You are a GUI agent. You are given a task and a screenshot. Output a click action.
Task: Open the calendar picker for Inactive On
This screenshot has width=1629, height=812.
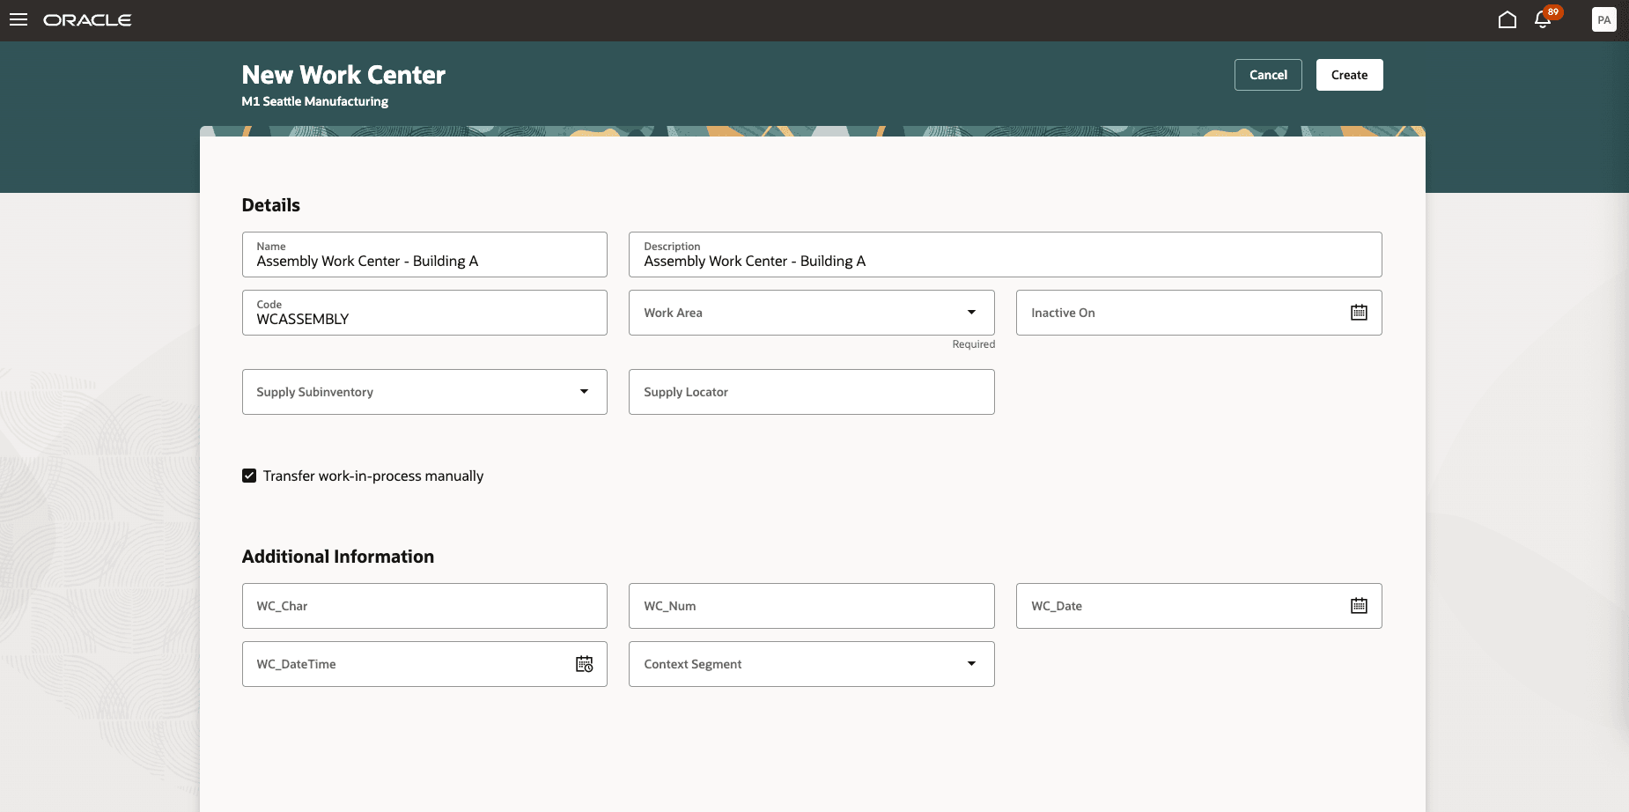1359,312
